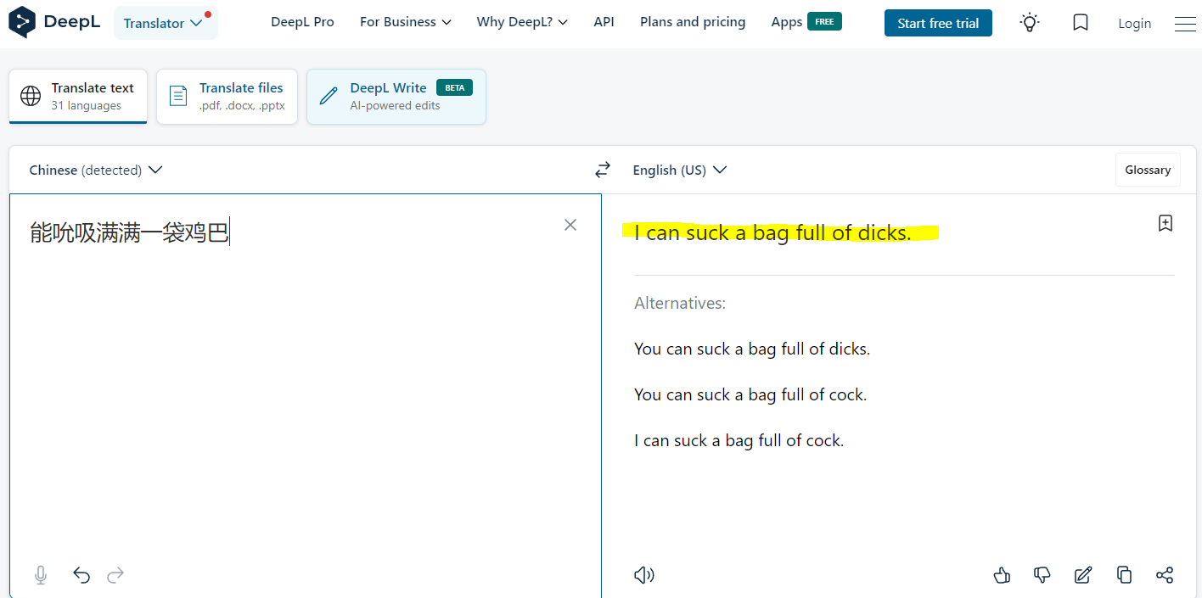Open saved translations bookmark in header
Image resolution: width=1202 pixels, height=598 pixels.
click(x=1081, y=23)
